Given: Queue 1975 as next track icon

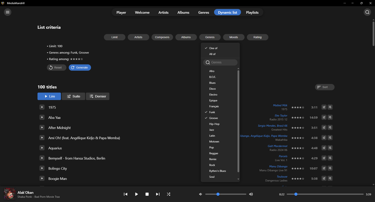Looking at the screenshot, I should 324,107.
